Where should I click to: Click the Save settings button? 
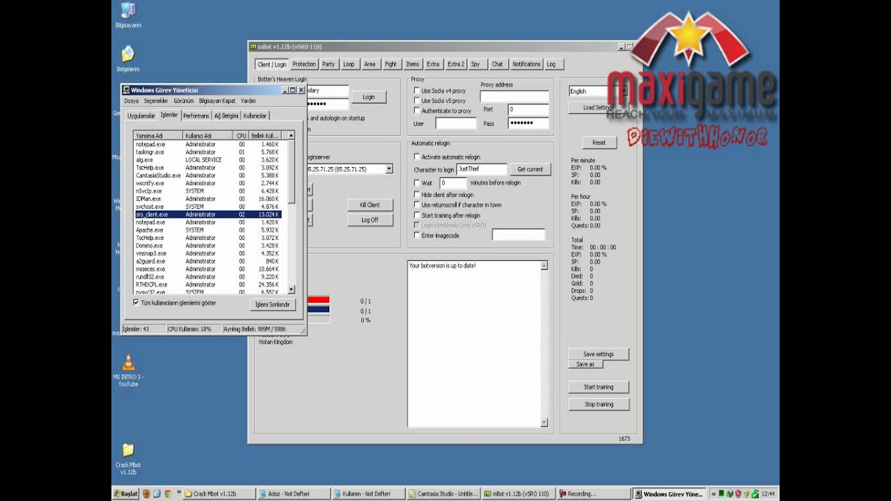[599, 354]
